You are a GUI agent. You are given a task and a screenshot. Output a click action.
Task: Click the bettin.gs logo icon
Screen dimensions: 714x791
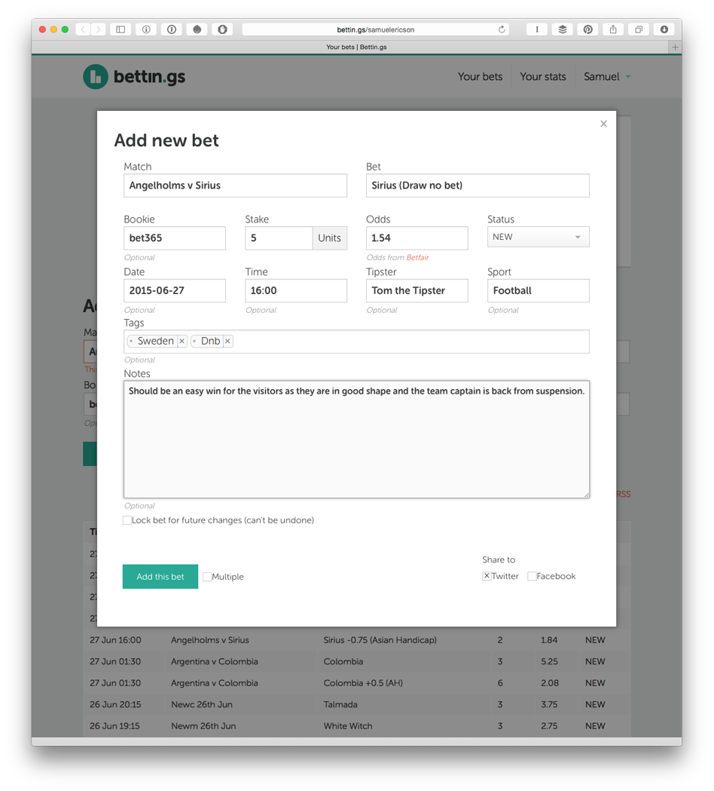pos(95,77)
